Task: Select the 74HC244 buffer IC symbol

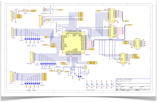Action: 112,16
